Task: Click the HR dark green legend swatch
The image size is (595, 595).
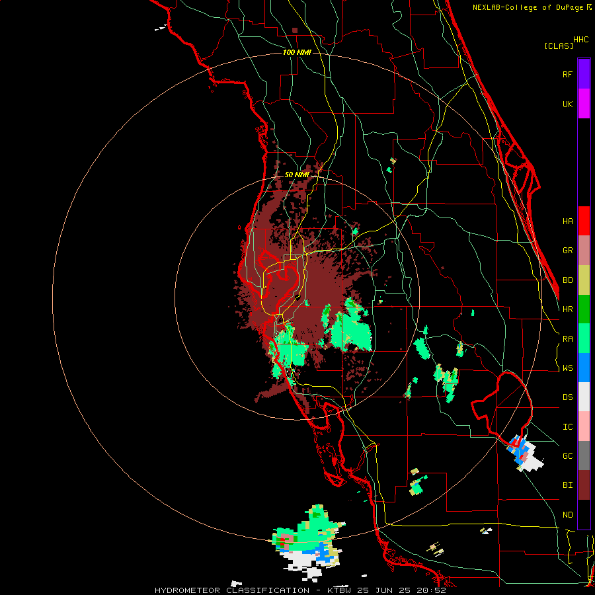Action: click(584, 309)
